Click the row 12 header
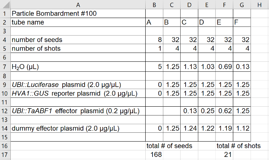Viewport: 269px width, 160px height. pos(5,111)
